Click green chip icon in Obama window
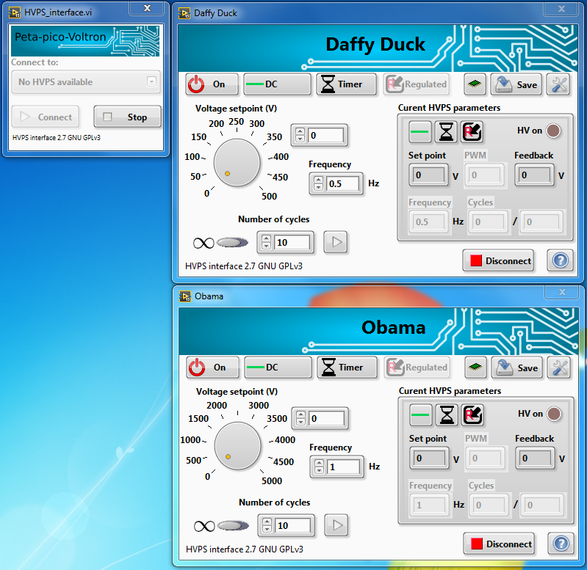 coord(475,368)
